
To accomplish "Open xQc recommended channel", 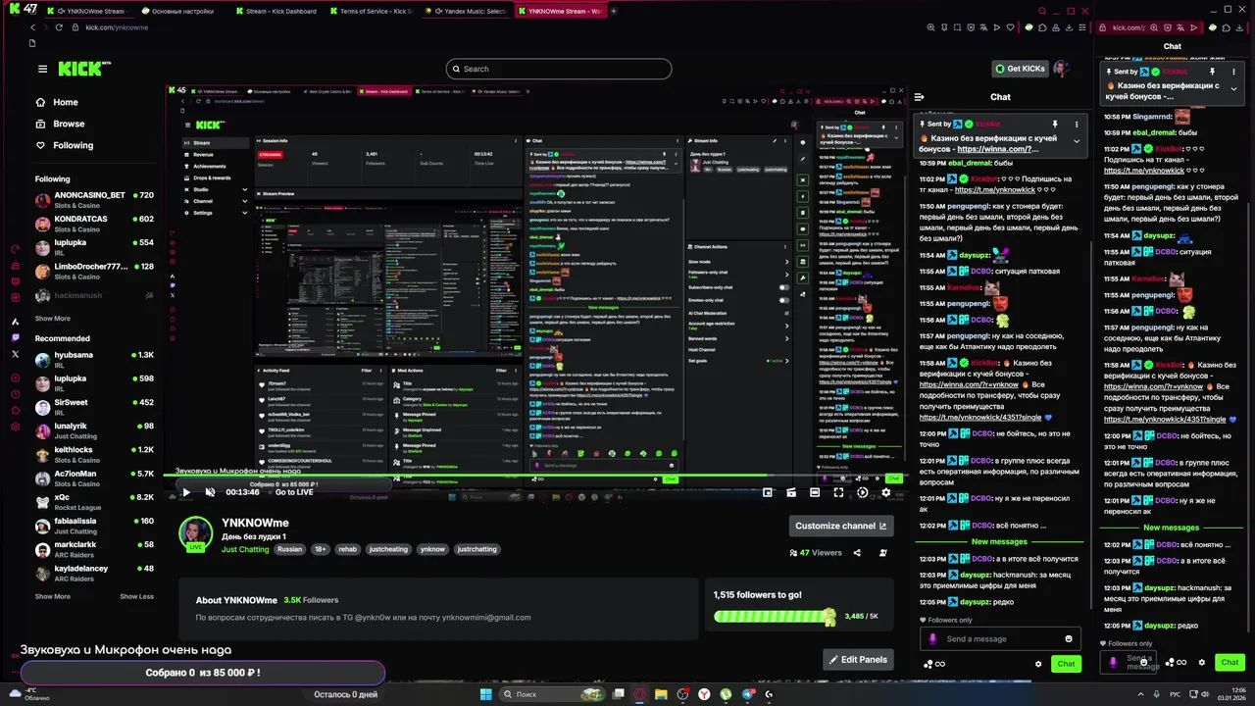I will [94, 502].
